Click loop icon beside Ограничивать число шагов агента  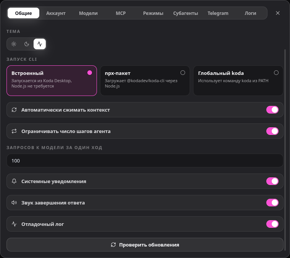point(14,131)
